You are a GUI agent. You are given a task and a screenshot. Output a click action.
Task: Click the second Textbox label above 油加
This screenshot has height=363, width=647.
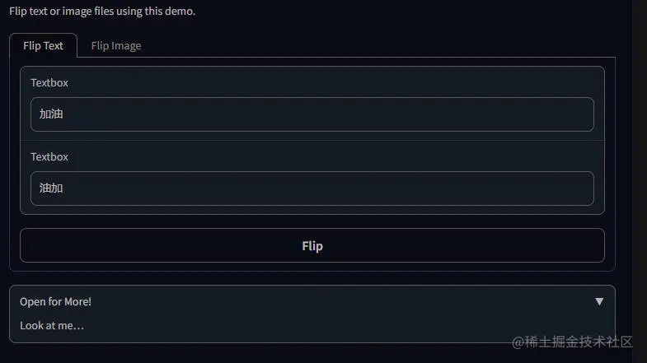click(x=49, y=157)
